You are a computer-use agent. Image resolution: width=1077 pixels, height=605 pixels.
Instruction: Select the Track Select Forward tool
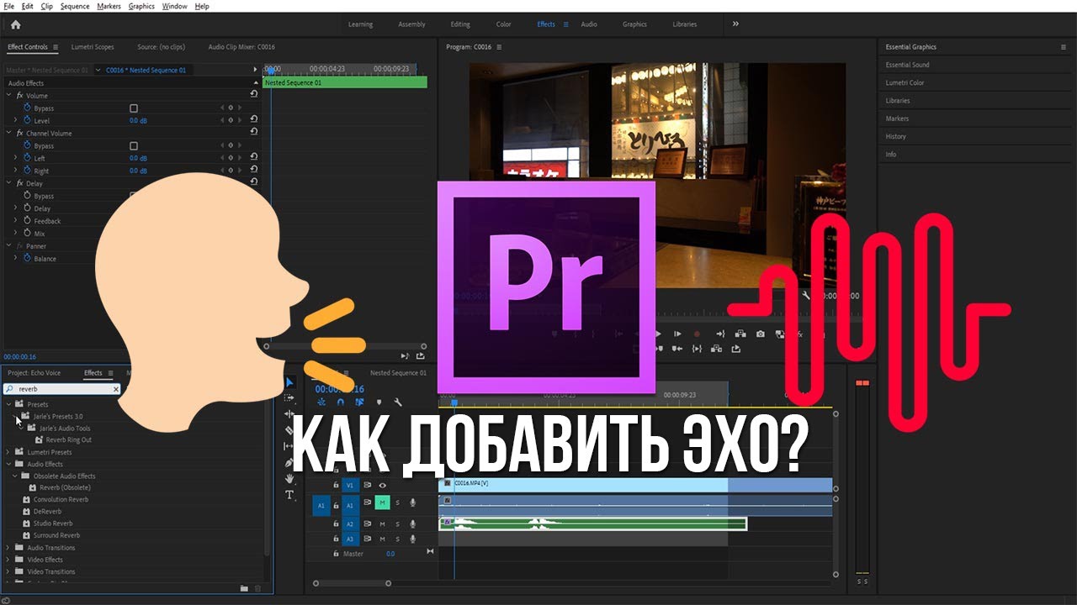289,398
